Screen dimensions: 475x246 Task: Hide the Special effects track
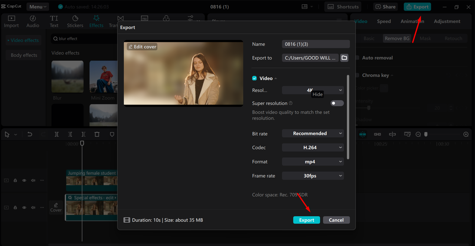tap(24, 208)
